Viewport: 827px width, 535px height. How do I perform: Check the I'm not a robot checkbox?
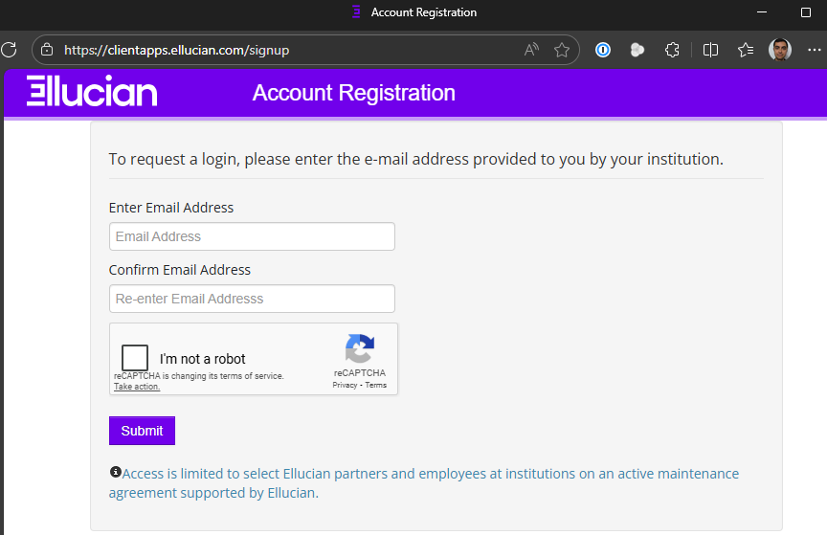136,359
